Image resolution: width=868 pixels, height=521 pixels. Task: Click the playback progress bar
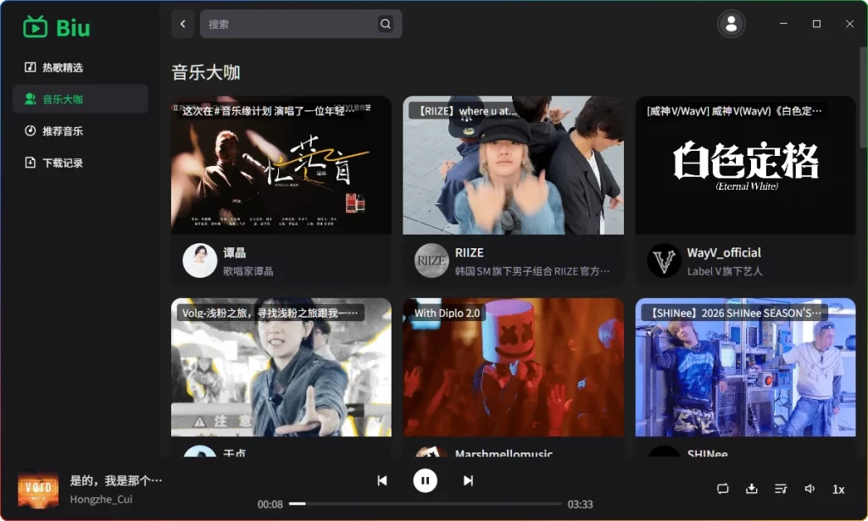click(x=424, y=503)
